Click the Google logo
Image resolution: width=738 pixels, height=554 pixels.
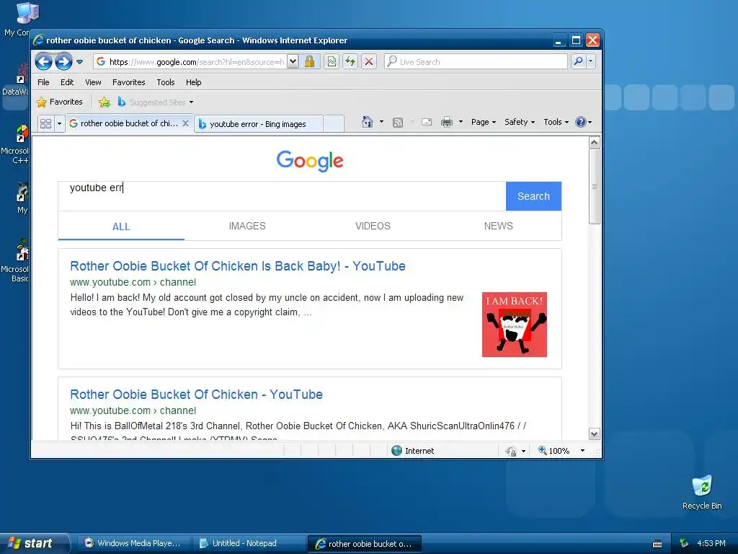click(310, 161)
